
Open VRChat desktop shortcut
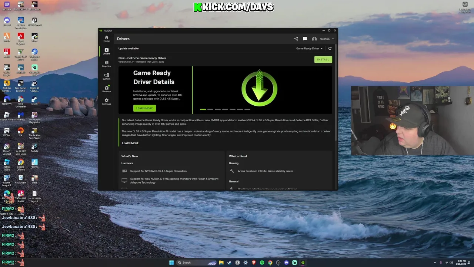(x=7, y=132)
